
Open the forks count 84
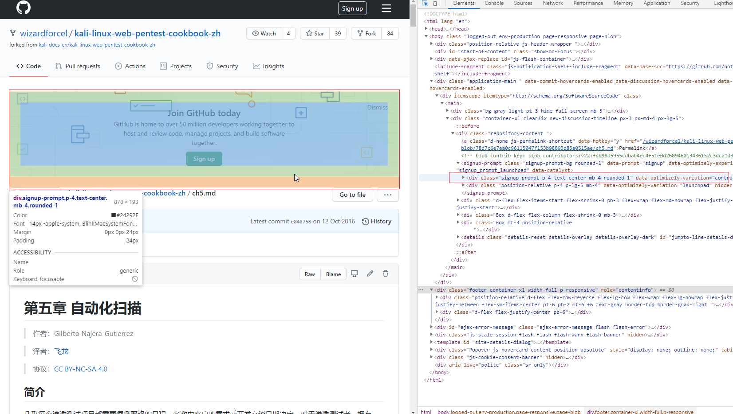click(390, 34)
